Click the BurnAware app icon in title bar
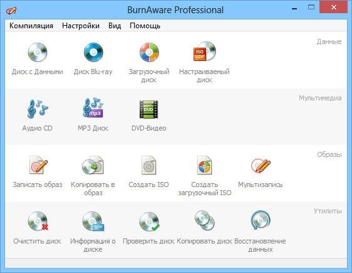 [11, 10]
